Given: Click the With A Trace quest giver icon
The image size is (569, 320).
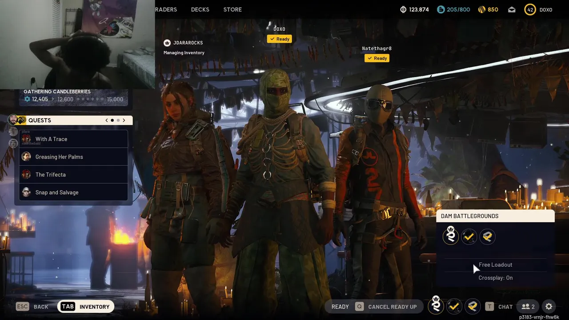Looking at the screenshot, I should tap(26, 139).
